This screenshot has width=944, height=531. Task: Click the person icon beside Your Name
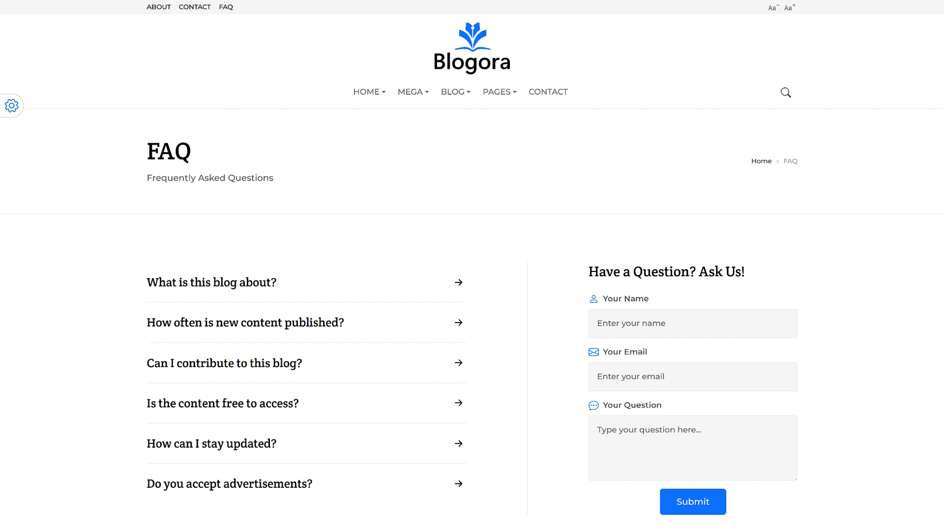coord(593,299)
